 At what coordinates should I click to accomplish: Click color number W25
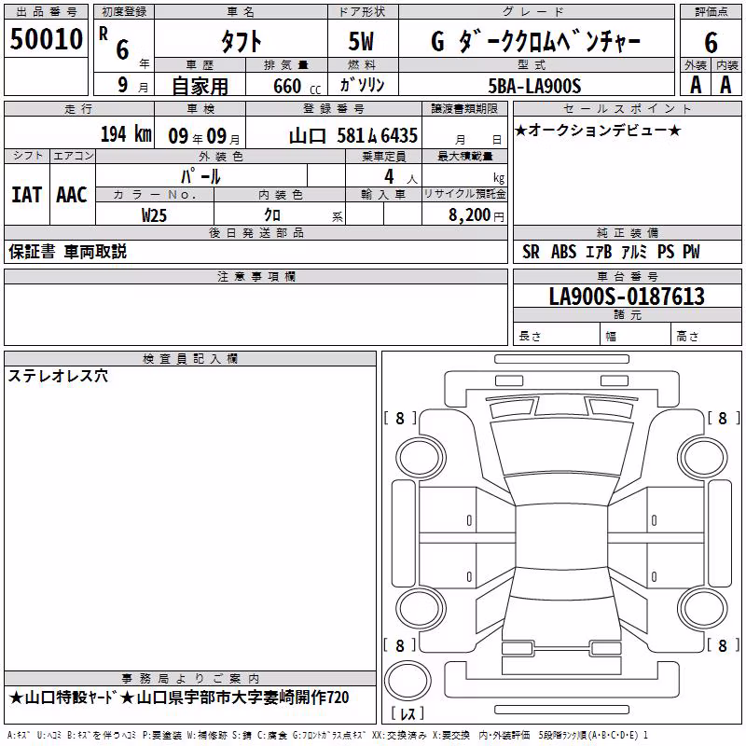(x=154, y=215)
